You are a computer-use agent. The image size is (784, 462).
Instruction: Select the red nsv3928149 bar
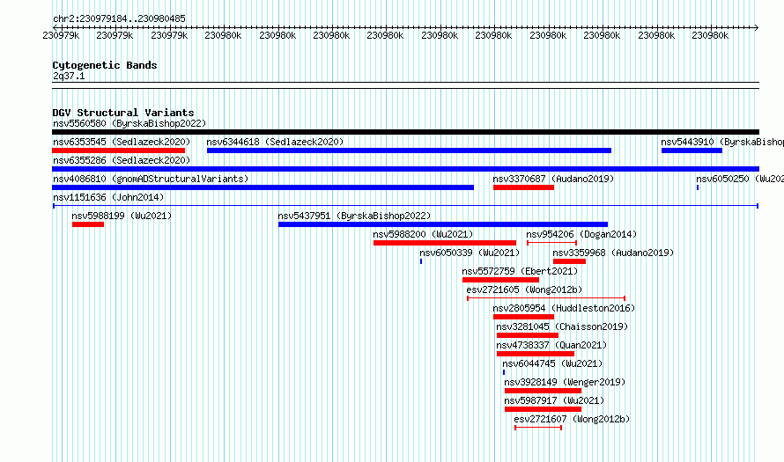point(543,391)
